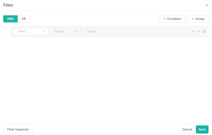This screenshot has height=135, width=212.
Task: Save the filter
Action: (202, 129)
